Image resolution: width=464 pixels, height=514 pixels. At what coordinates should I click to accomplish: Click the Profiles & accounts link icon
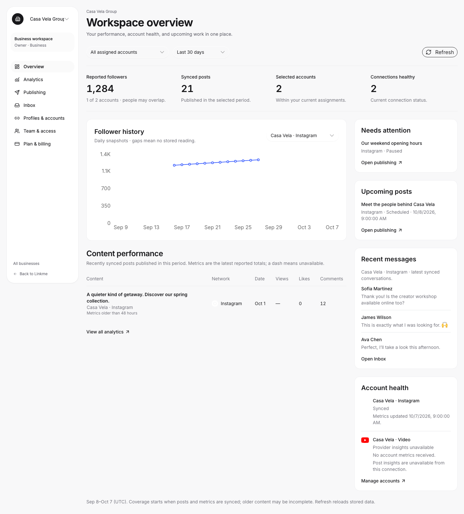17,118
